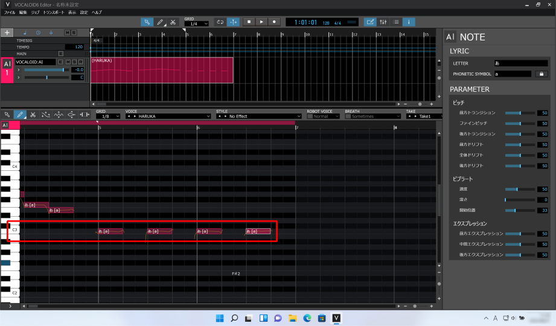This screenshot has width=556, height=326.
Task: Click the LETTER lyric input field
Action: [521, 63]
